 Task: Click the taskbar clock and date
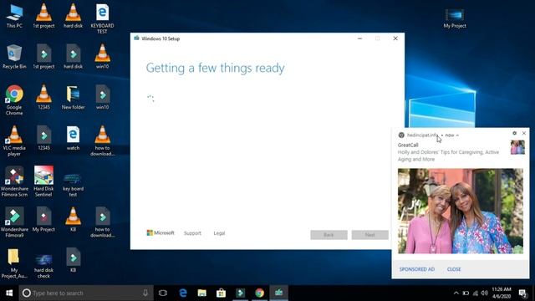(502, 293)
